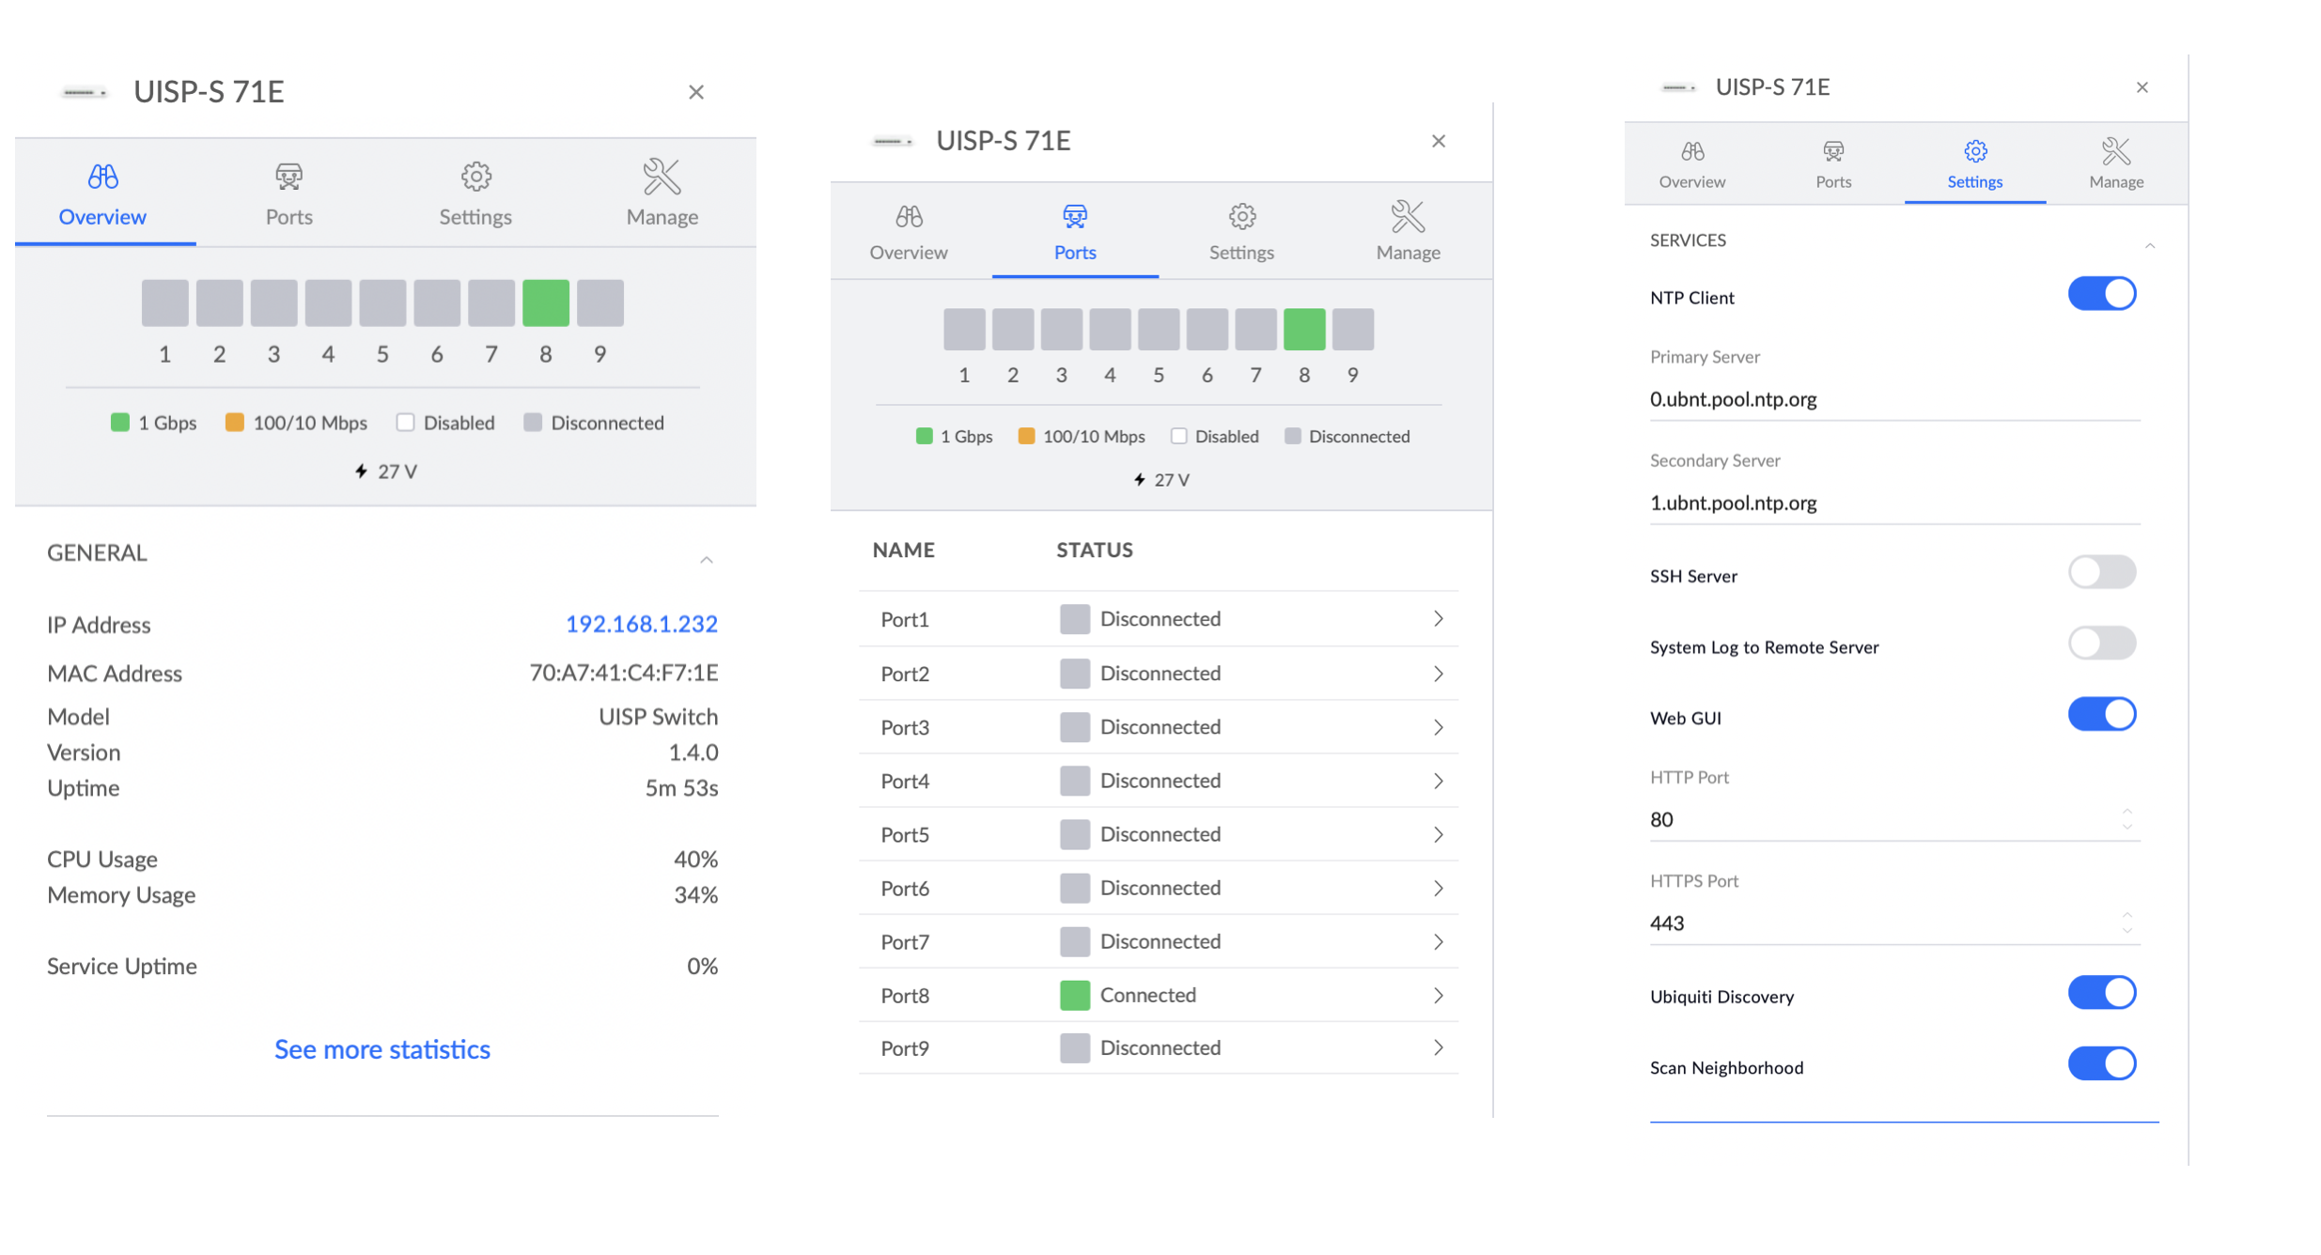Switch to Overview tab in right panel
2321x1255 pixels.
1691,165
